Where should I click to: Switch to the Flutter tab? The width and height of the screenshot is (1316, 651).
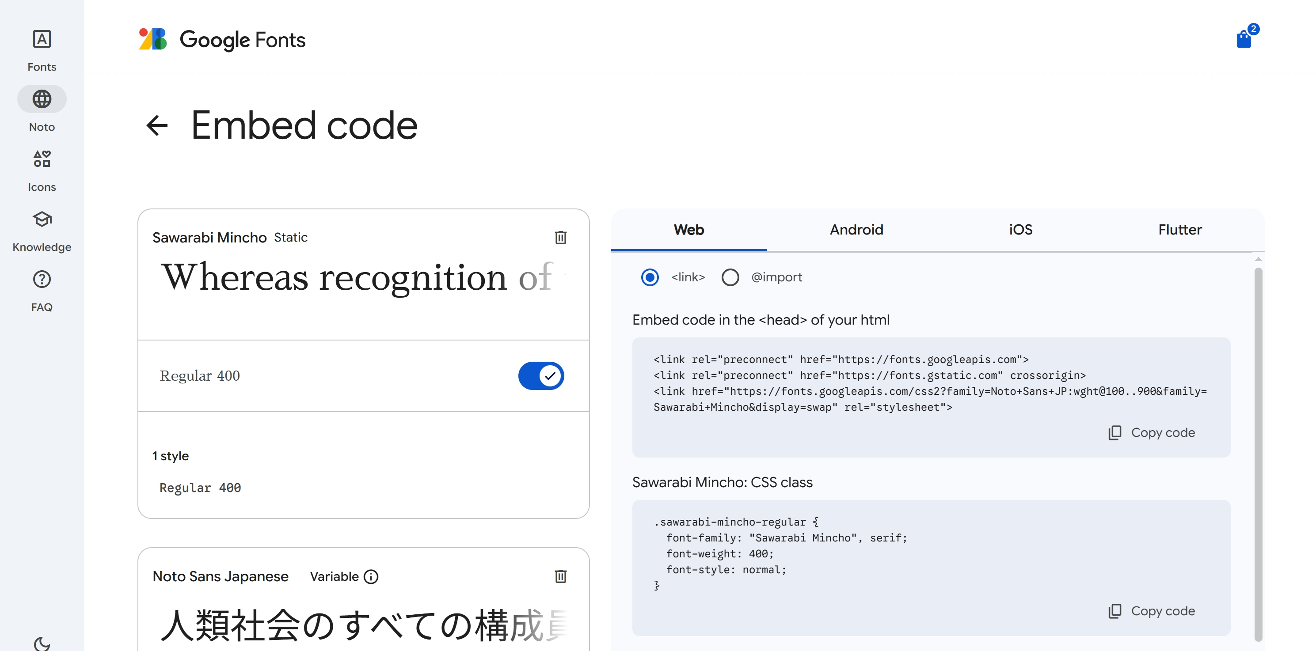coord(1179,230)
